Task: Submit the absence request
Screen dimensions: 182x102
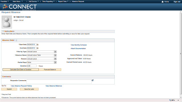Action: 9,89
